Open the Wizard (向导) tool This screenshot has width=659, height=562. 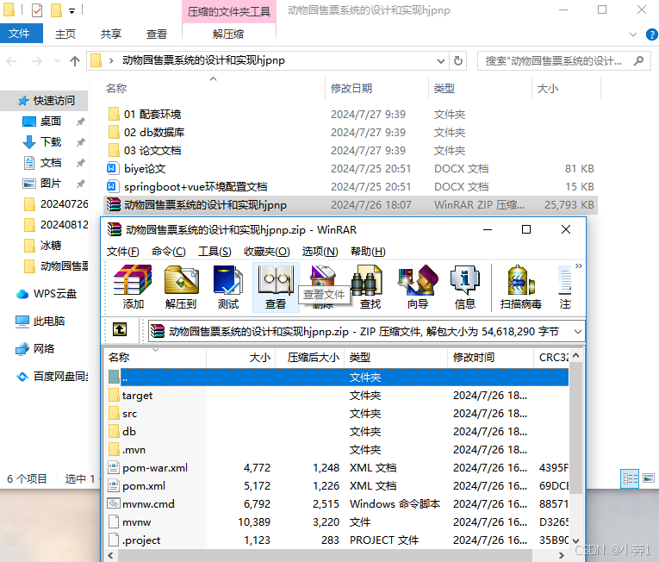418,287
